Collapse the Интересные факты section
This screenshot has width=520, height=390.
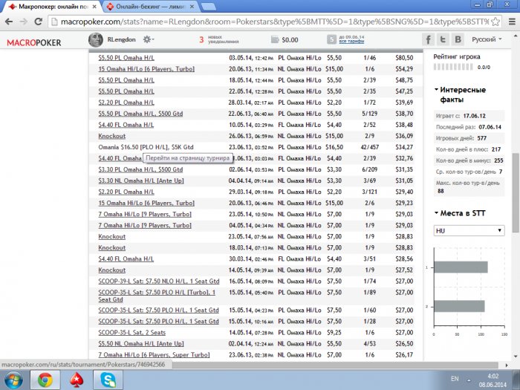coord(437,90)
